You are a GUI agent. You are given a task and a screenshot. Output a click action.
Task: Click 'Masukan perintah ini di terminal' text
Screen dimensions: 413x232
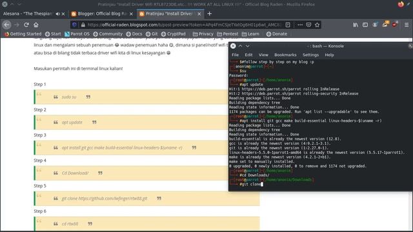click(x=78, y=69)
